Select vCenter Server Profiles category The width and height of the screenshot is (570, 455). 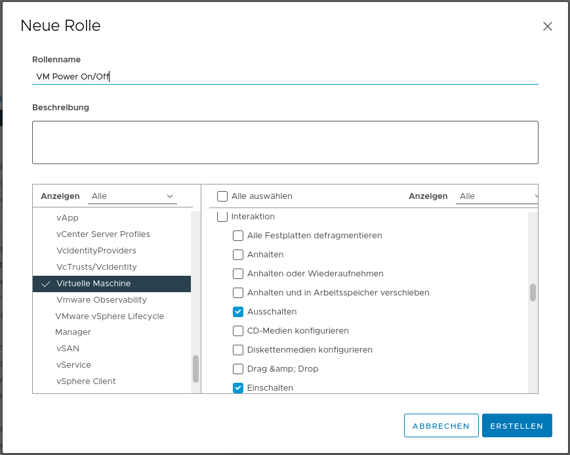[103, 234]
